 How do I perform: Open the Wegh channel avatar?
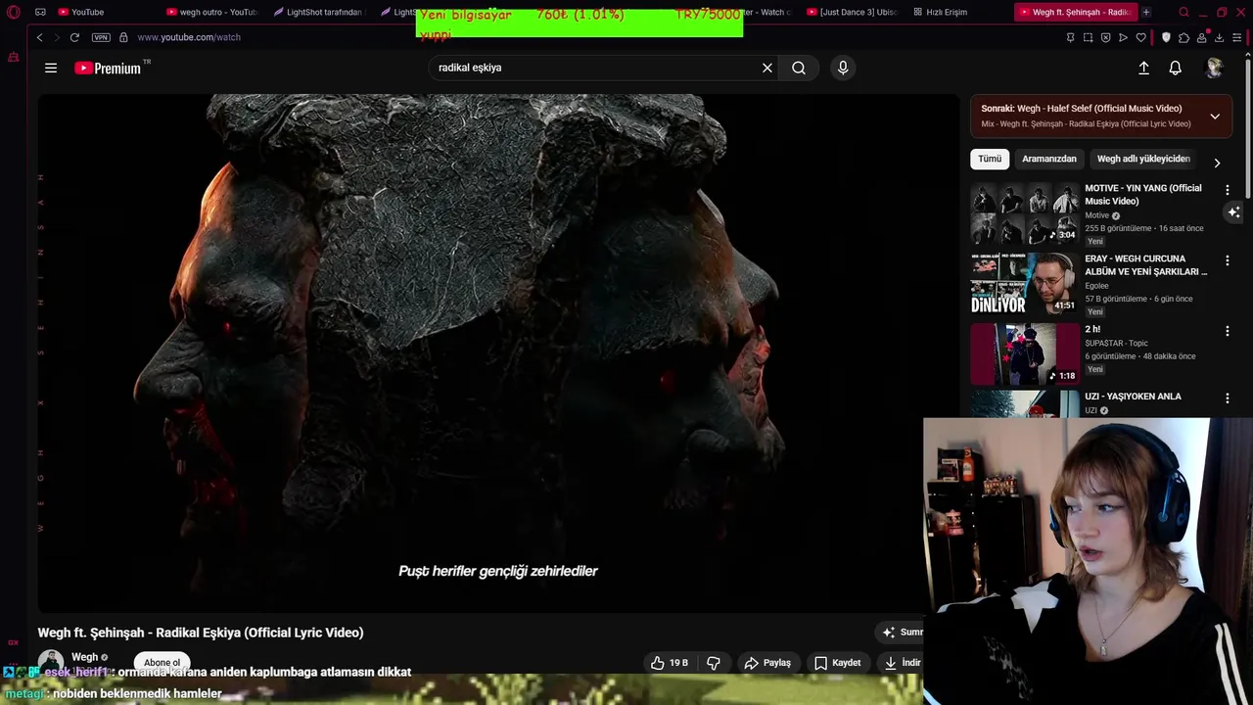click(x=51, y=662)
